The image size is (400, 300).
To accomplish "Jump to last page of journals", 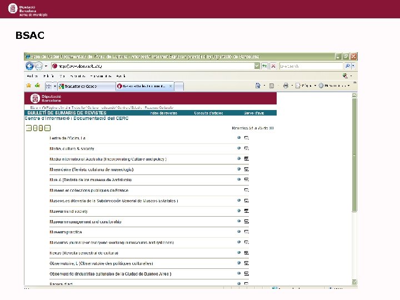I will [47, 128].
